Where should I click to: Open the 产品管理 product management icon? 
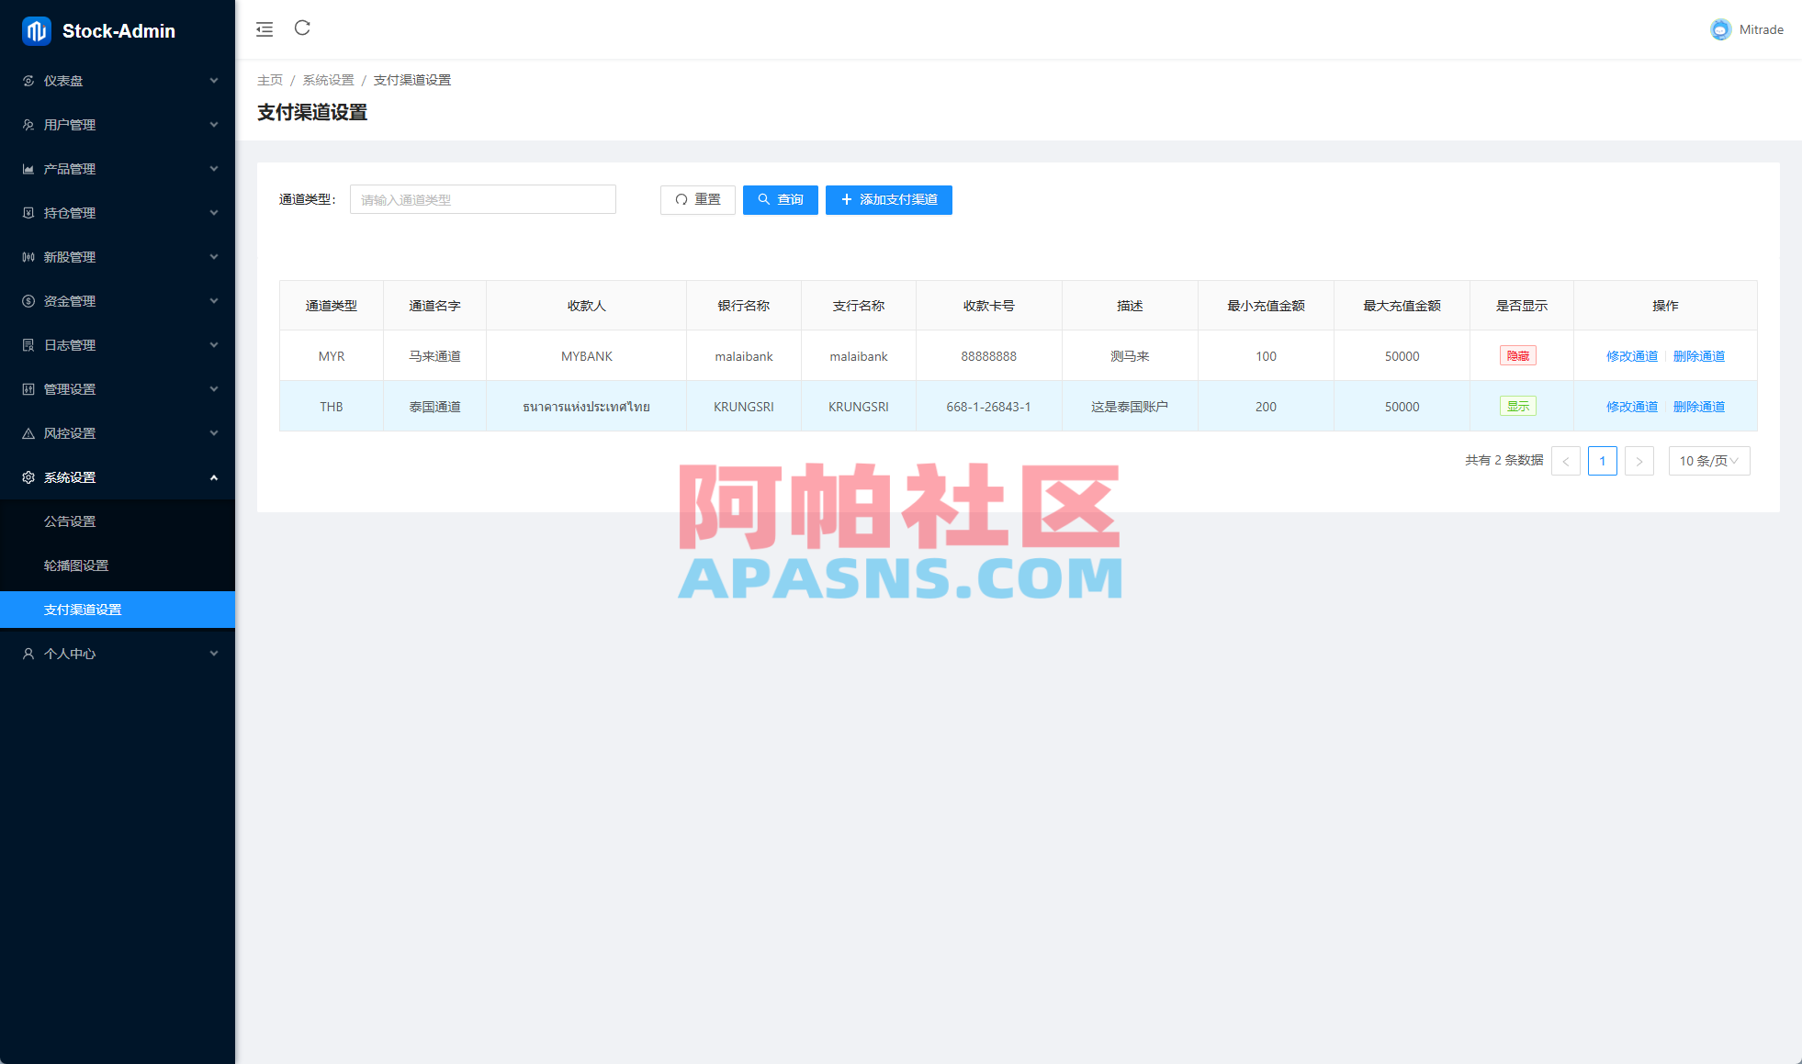[x=28, y=169]
